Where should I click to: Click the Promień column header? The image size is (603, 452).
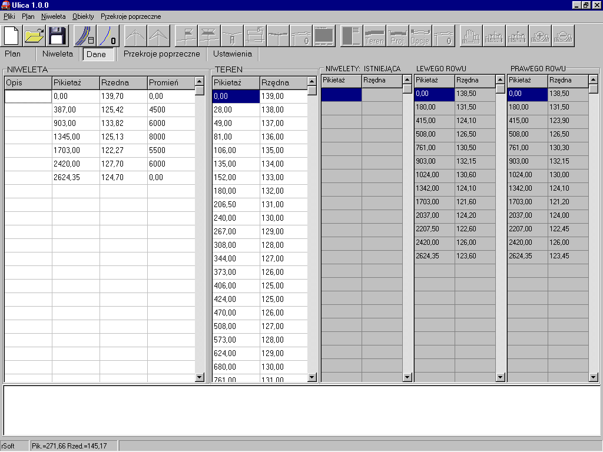click(x=171, y=83)
